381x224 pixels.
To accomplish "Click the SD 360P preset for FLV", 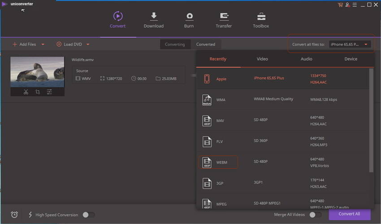I will click(261, 141).
